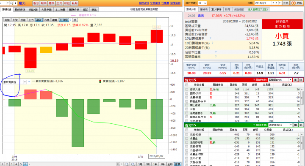Click the help icon beside 區間周轉率
Screen dimensions: 305x166
pos(216,57)
